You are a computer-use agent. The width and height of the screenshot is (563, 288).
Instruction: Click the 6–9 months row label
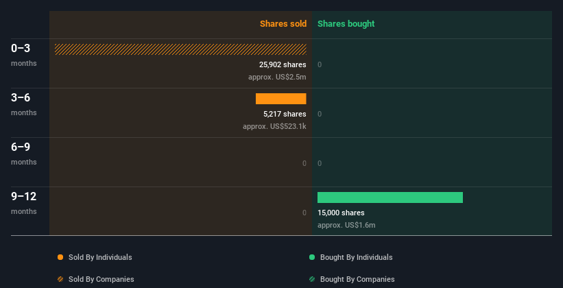pyautogui.click(x=24, y=154)
